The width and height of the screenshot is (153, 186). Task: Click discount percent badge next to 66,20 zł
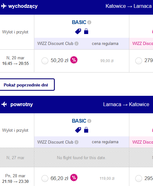(74, 178)
